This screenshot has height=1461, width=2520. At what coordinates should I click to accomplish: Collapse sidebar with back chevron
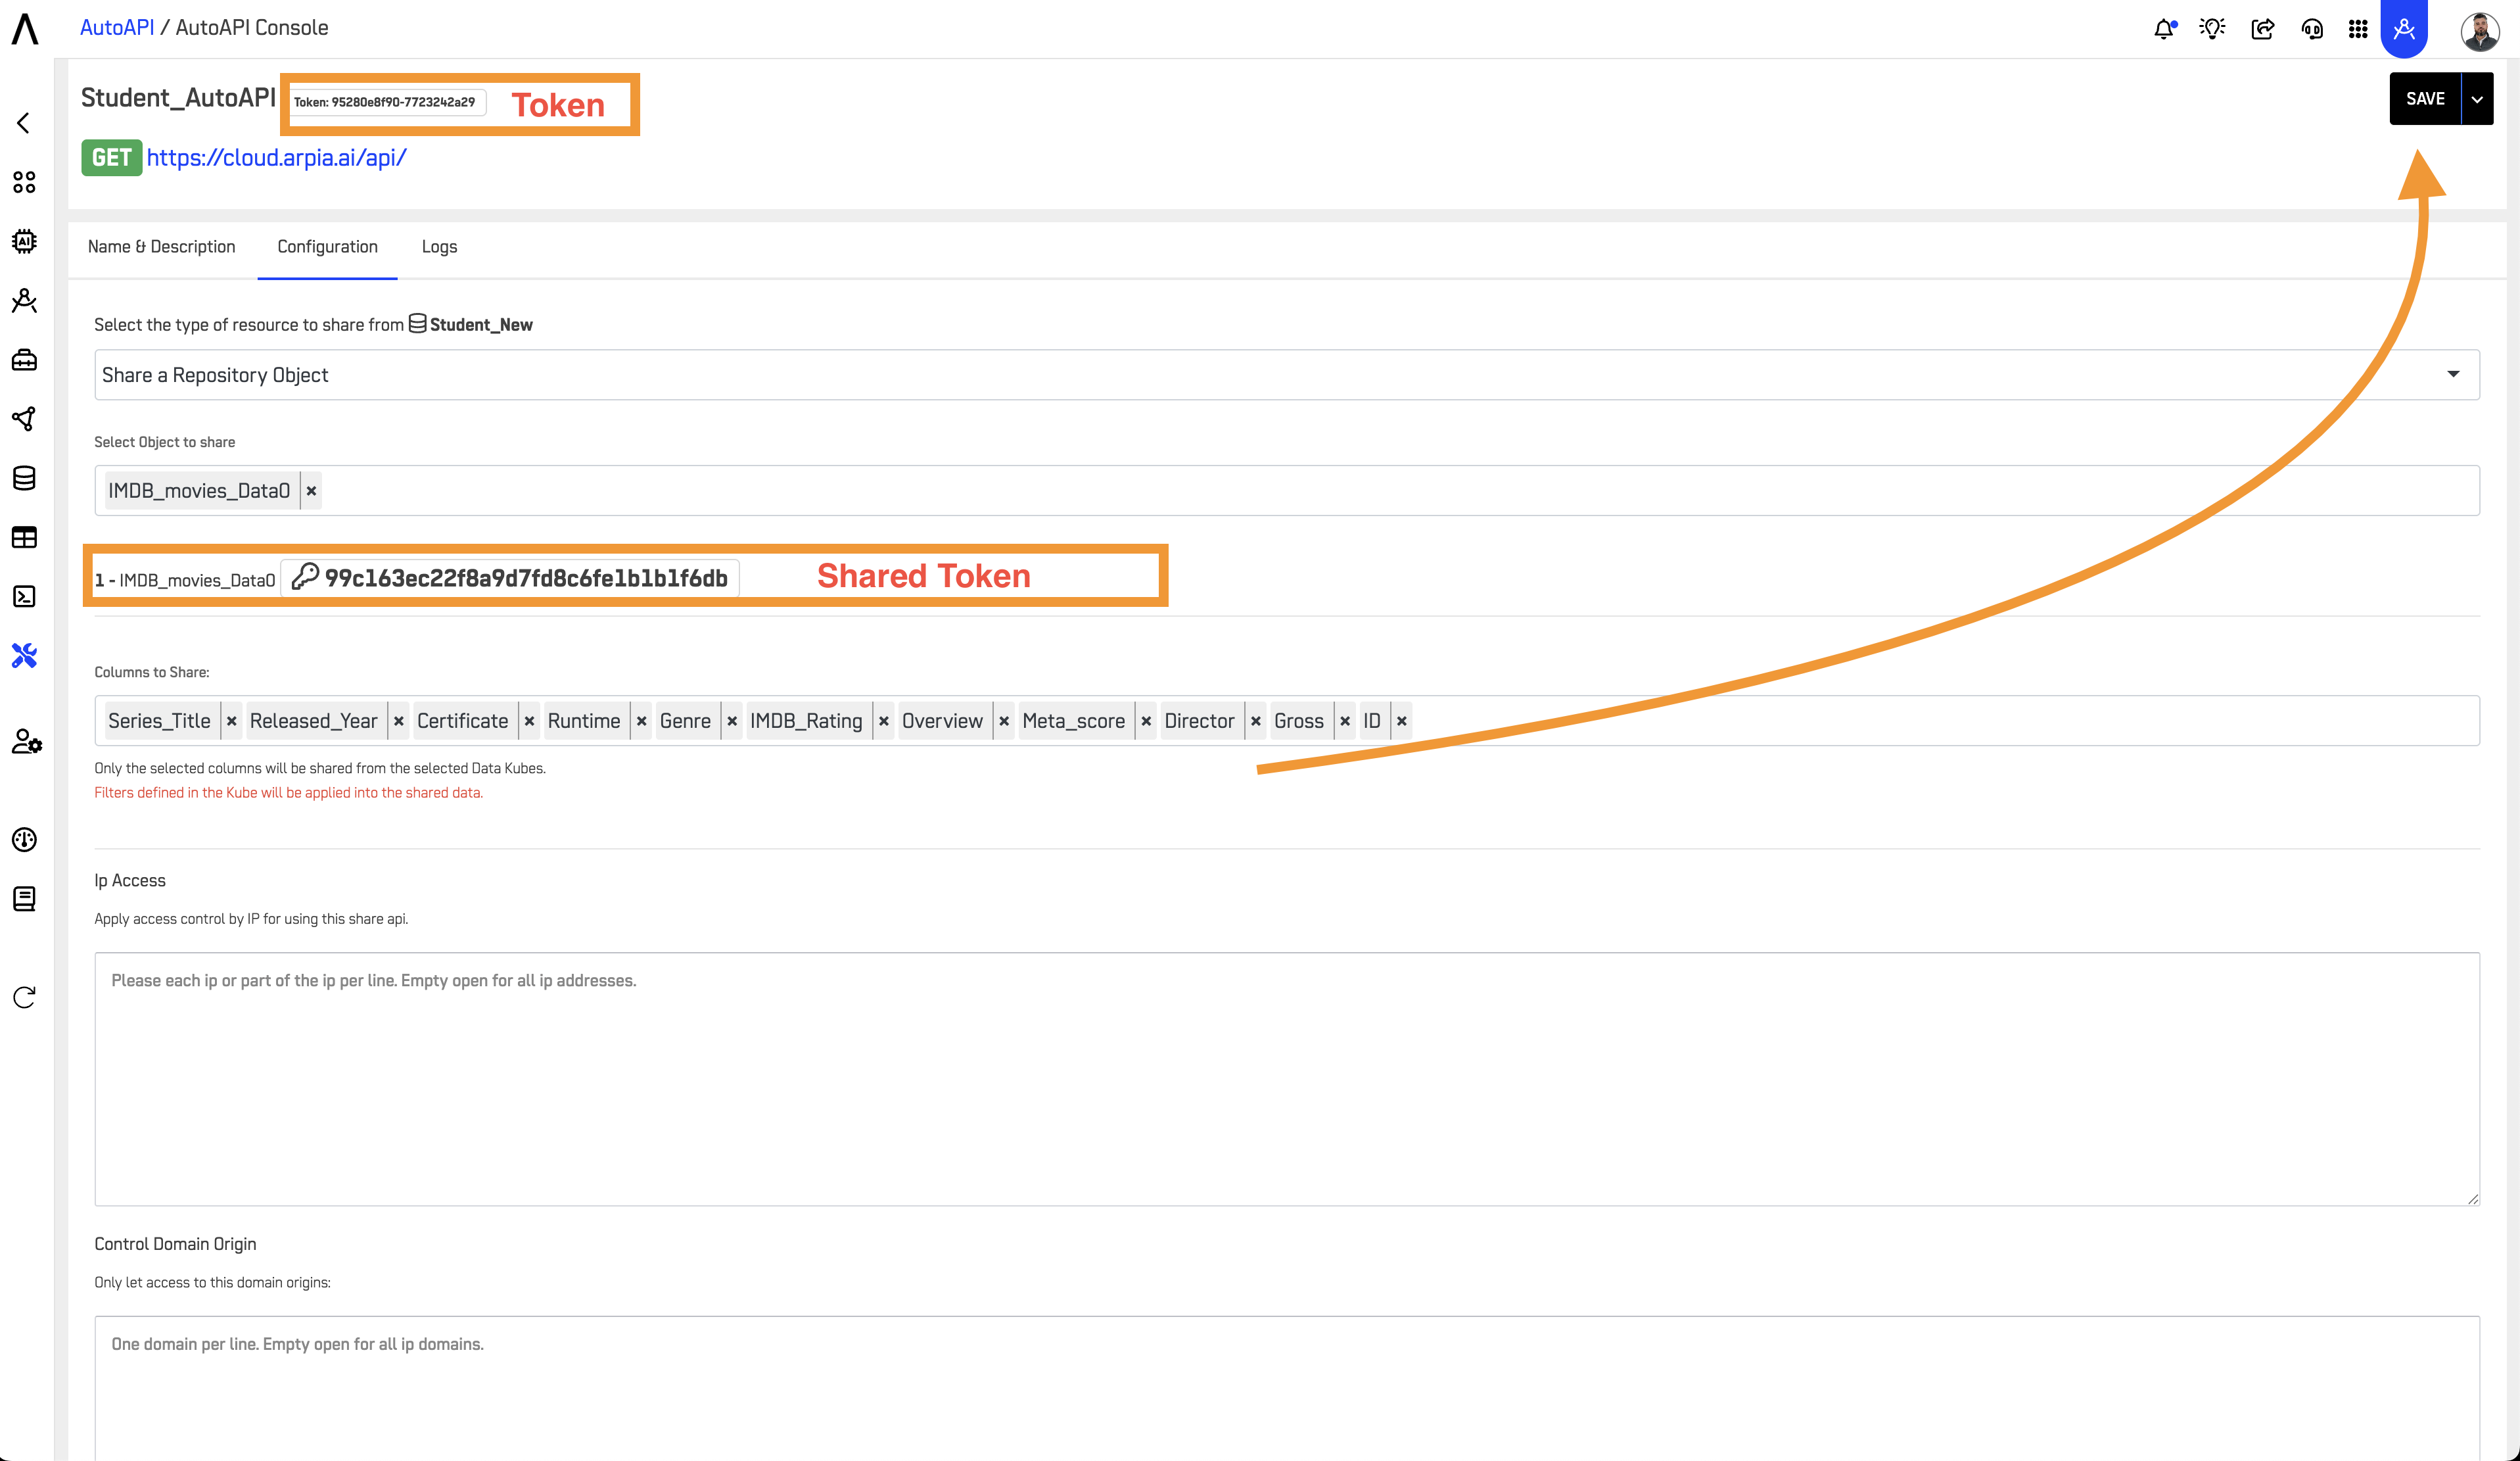point(24,122)
